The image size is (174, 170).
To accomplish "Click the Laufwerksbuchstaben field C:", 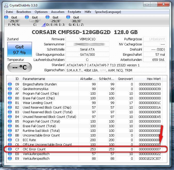I will (x=88, y=60).
